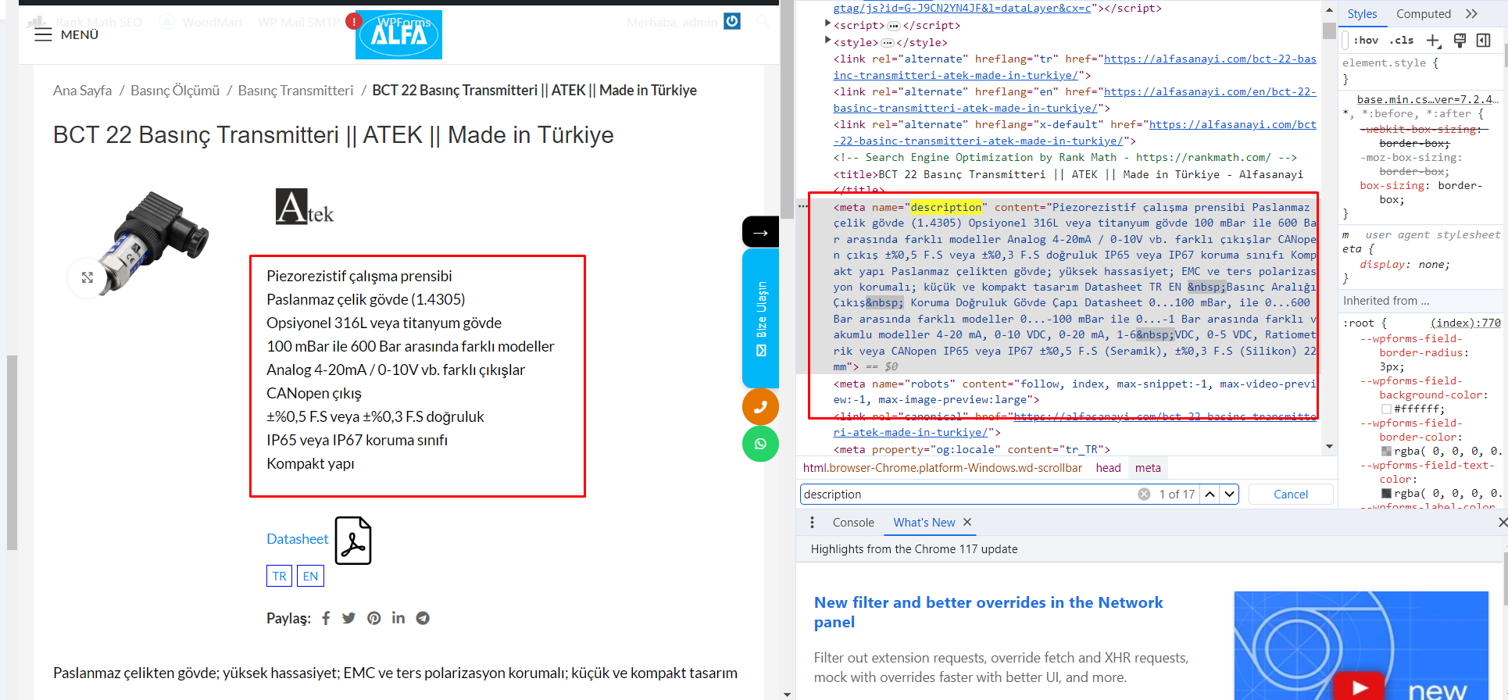
Task: Open the Datasheet link
Action: point(298,539)
